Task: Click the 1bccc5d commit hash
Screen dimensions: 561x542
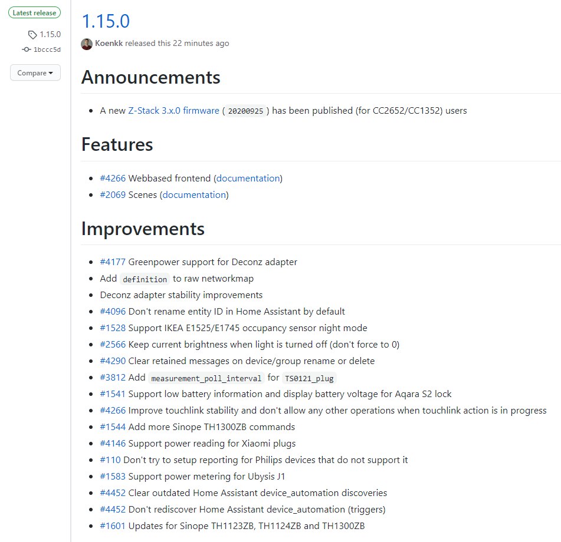Action: pos(47,49)
